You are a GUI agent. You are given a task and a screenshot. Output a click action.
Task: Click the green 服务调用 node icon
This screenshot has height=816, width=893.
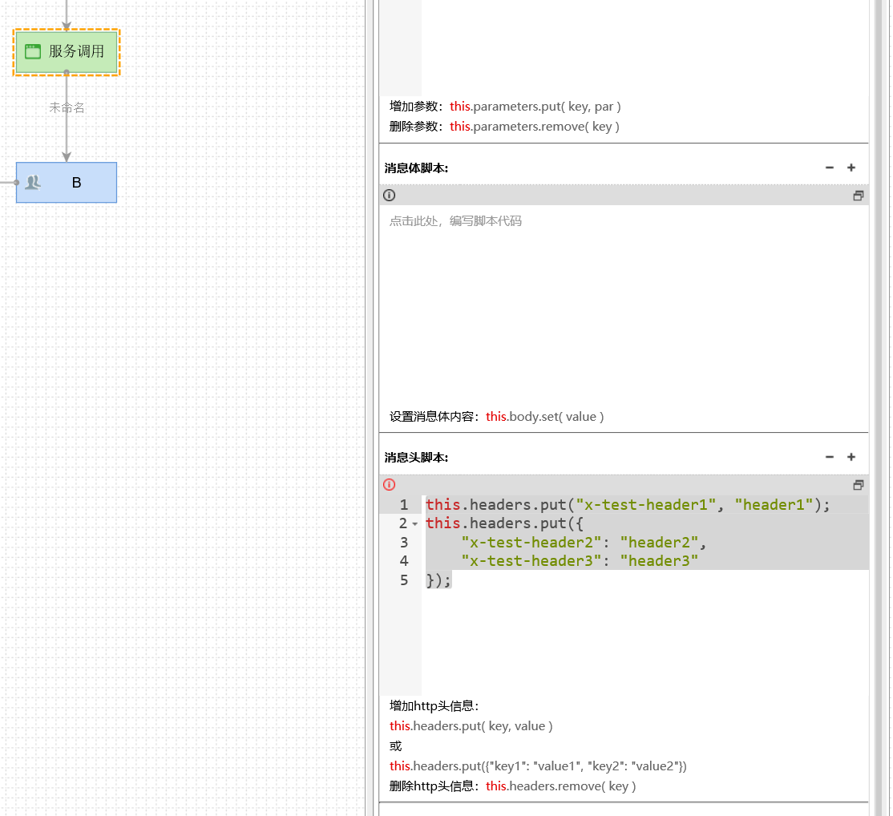[x=33, y=52]
